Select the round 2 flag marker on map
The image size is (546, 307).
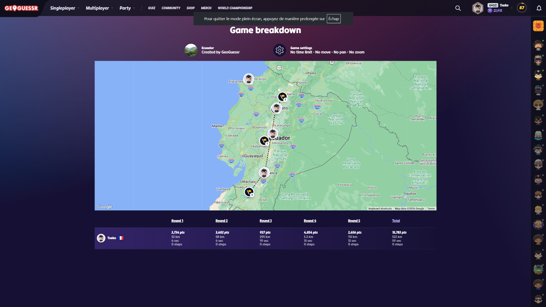(282, 97)
